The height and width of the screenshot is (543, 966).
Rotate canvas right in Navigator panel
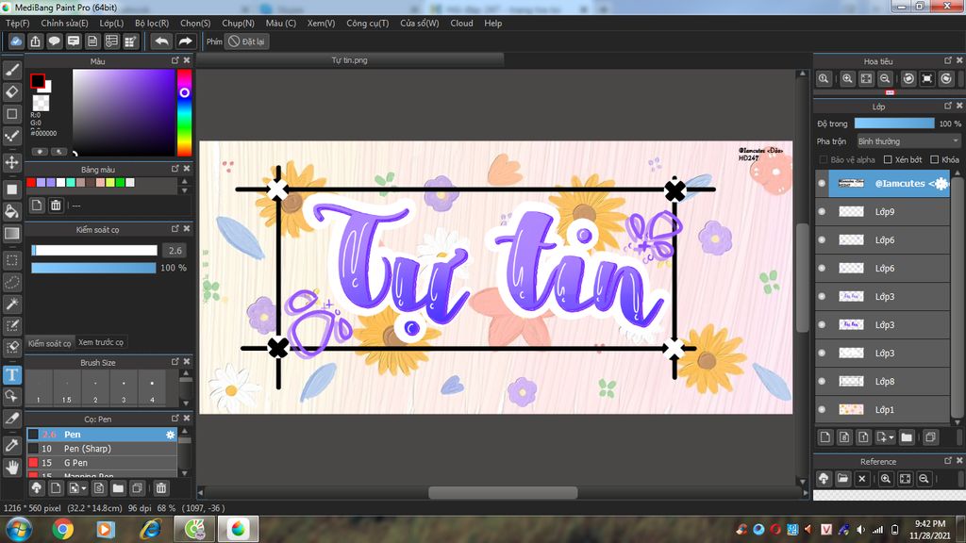pos(946,79)
